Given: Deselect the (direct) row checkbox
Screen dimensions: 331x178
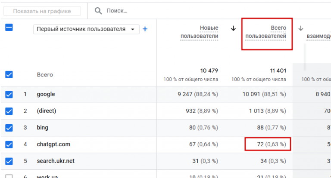Looking at the screenshot, I should pyautogui.click(x=9, y=111).
